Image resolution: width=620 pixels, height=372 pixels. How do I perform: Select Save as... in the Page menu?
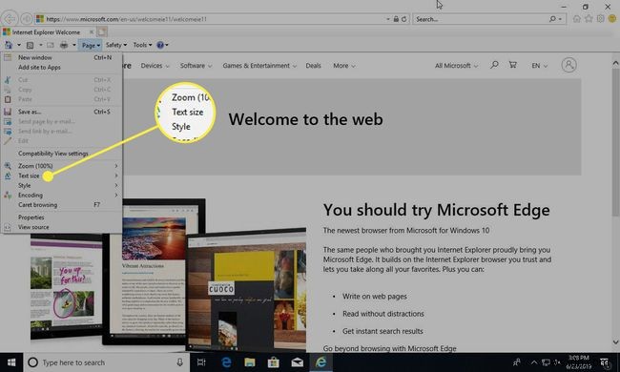click(62, 112)
